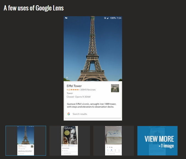Open the Search results link
The height and width of the screenshot is (159, 186).
point(80,114)
